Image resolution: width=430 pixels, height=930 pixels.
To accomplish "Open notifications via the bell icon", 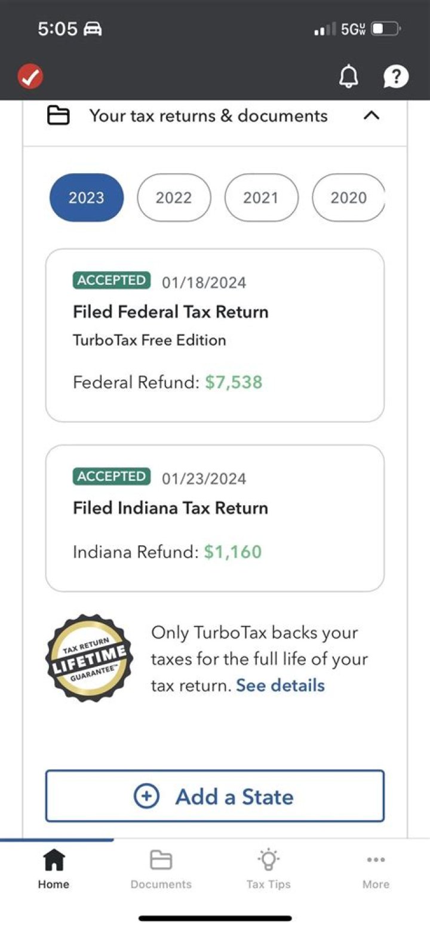I will pyautogui.click(x=349, y=76).
